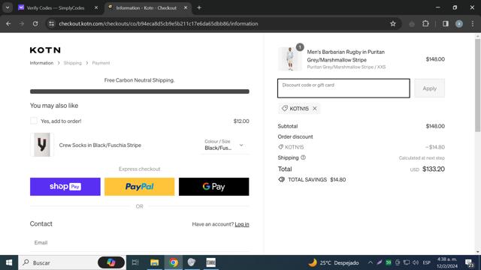Go to Shipping breadcrumb step
Viewport: 481px width, 270px height.
tap(73, 63)
